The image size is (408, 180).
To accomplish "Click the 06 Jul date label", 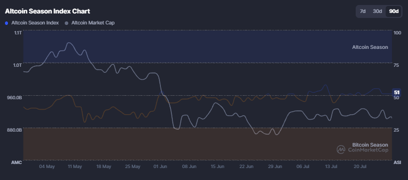I will point(303,167).
